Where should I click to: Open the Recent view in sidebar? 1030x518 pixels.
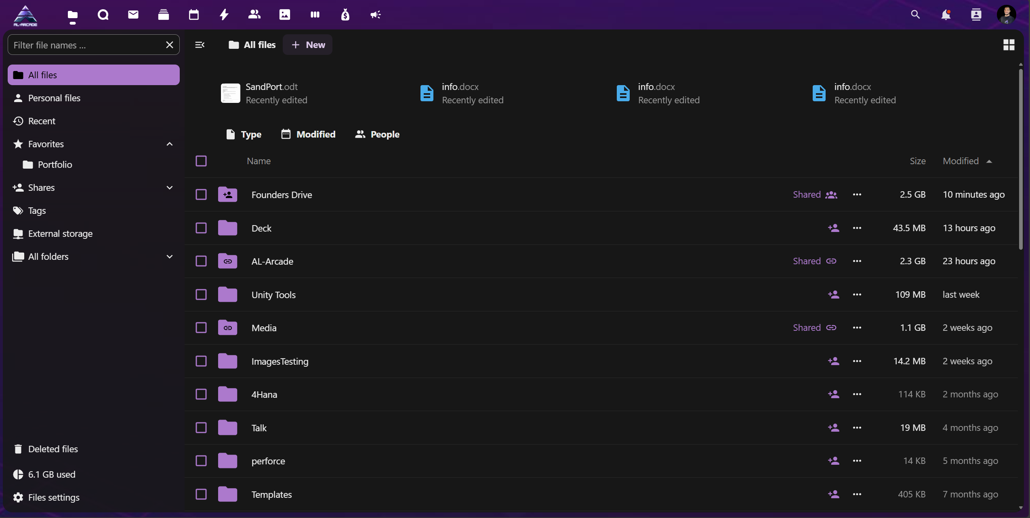[x=42, y=121]
